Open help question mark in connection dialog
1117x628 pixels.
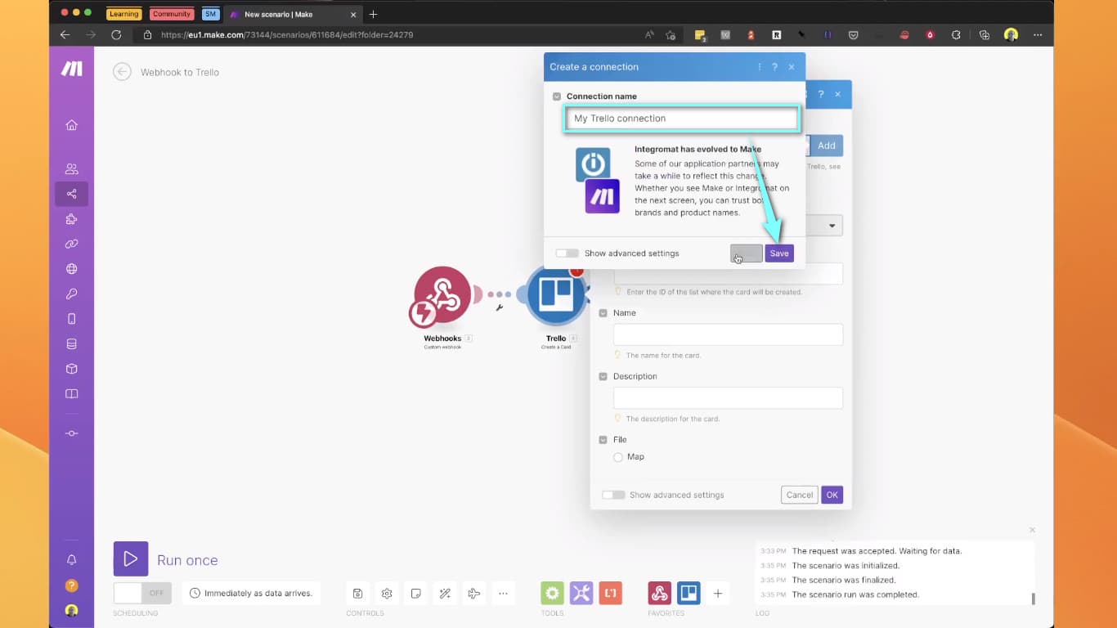(x=775, y=67)
